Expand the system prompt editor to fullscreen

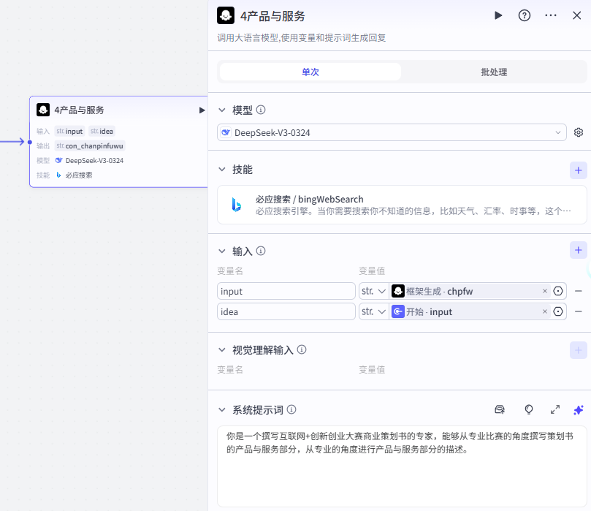pyautogui.click(x=555, y=409)
